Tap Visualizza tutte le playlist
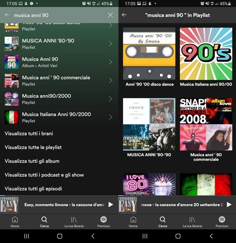This screenshot has width=236, height=243. point(33,147)
